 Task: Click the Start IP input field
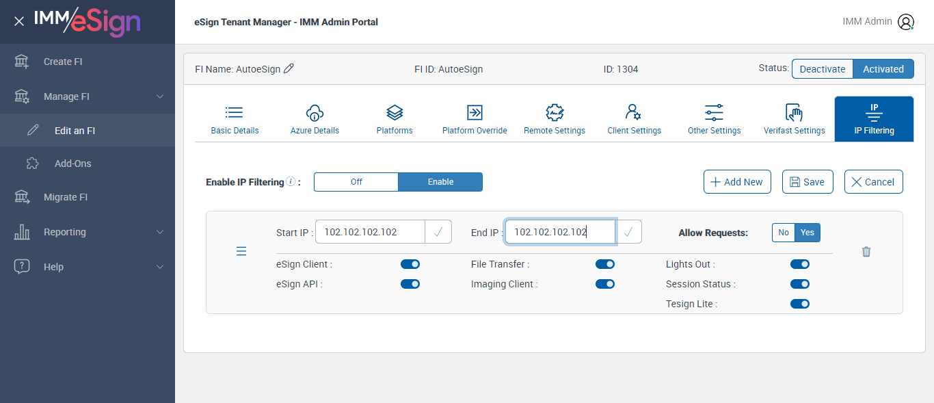pyautogui.click(x=370, y=233)
